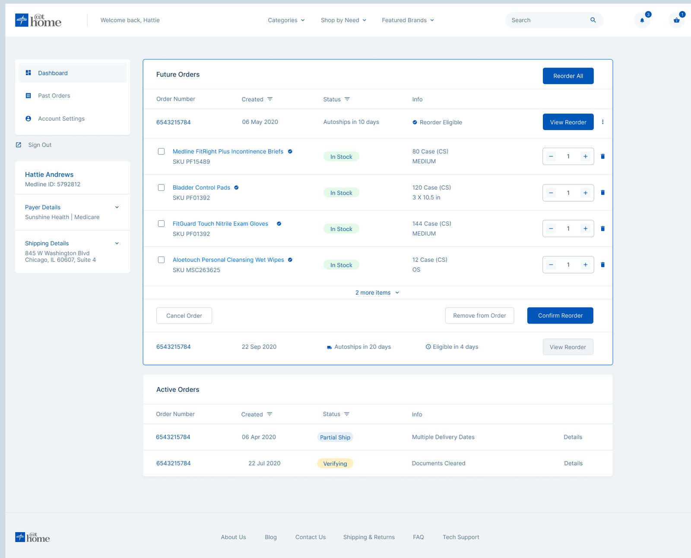Click verified badge next to Aloetouch Wet Wipes
The height and width of the screenshot is (558, 691).
(x=290, y=260)
